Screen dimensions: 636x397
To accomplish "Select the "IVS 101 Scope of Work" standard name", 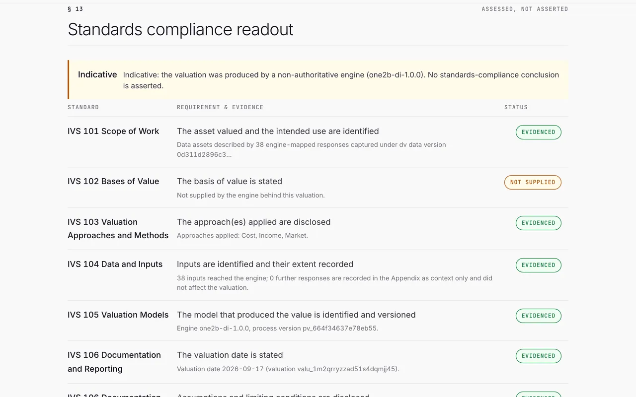I will (x=113, y=131).
